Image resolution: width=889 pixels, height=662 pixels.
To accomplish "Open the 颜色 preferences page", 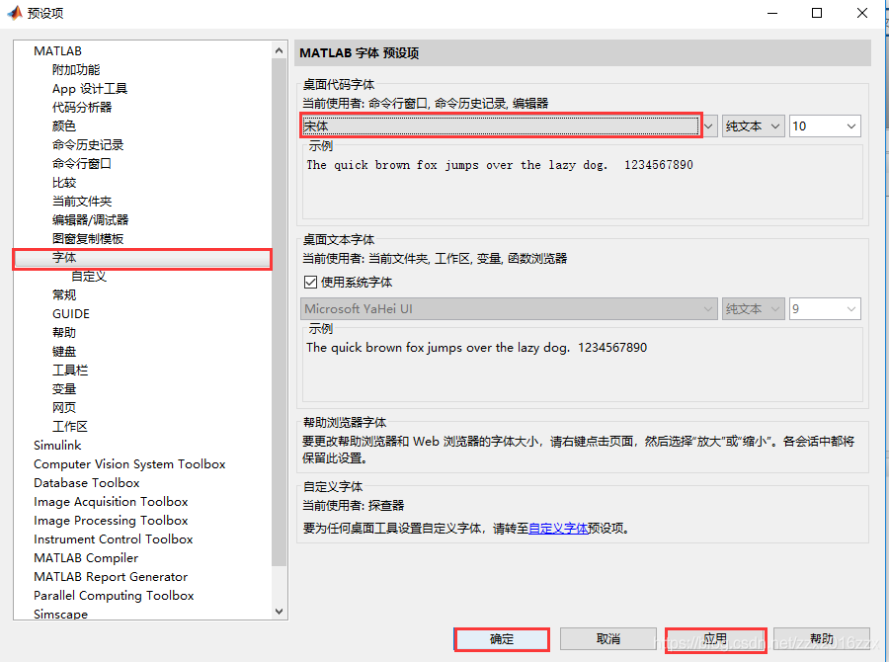I will pos(64,126).
